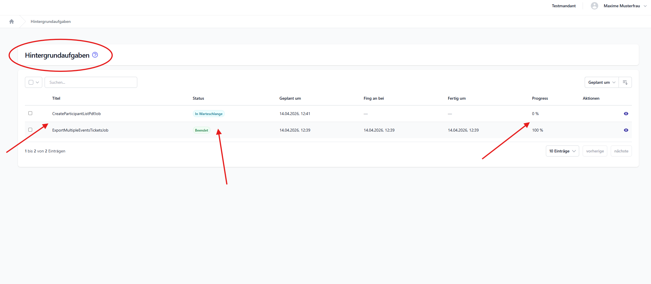Expand the 10 Einträge page size dropdown

[x=562, y=151]
